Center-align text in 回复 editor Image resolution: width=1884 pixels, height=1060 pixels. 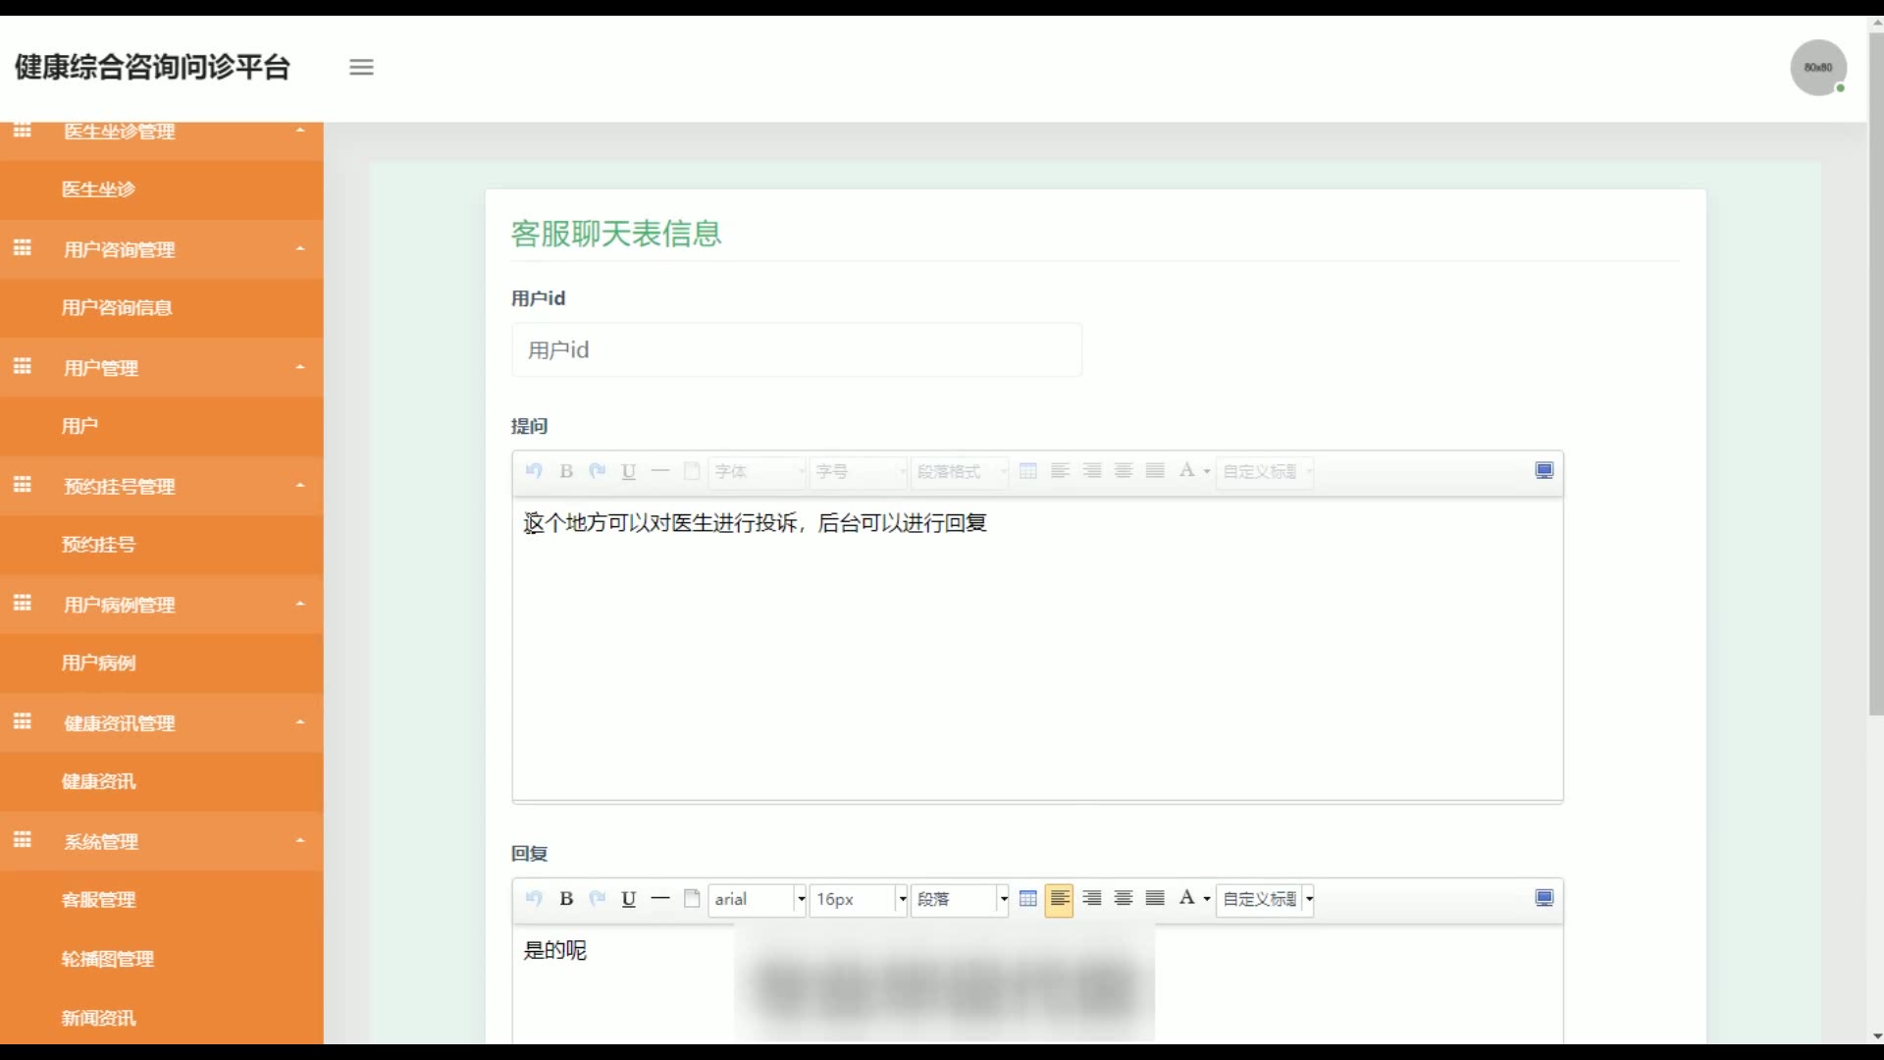point(1124,899)
